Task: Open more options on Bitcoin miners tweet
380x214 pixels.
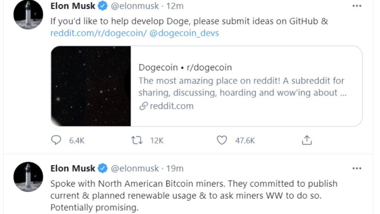Action: tap(357, 168)
